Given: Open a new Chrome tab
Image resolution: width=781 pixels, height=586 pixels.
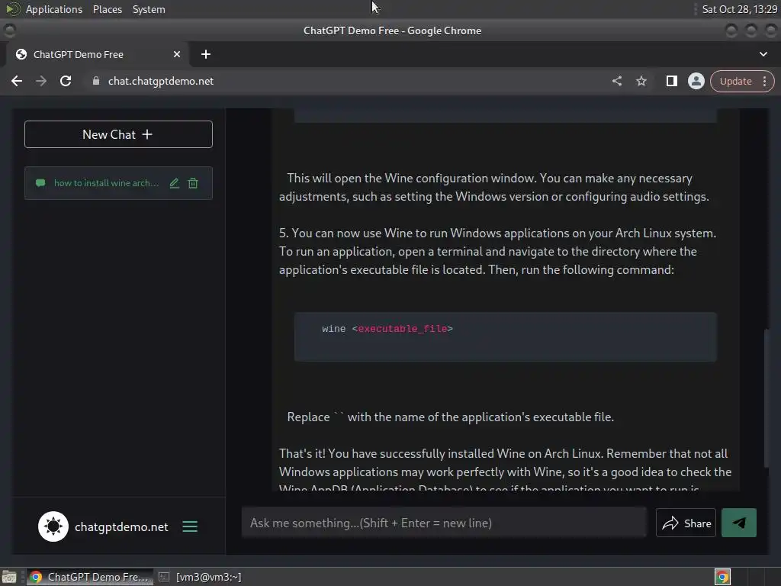Looking at the screenshot, I should pyautogui.click(x=206, y=54).
